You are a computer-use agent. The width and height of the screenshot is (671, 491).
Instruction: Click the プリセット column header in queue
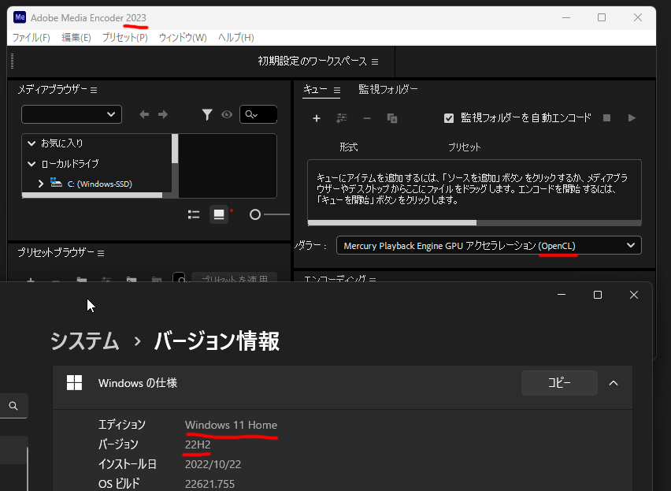click(465, 147)
